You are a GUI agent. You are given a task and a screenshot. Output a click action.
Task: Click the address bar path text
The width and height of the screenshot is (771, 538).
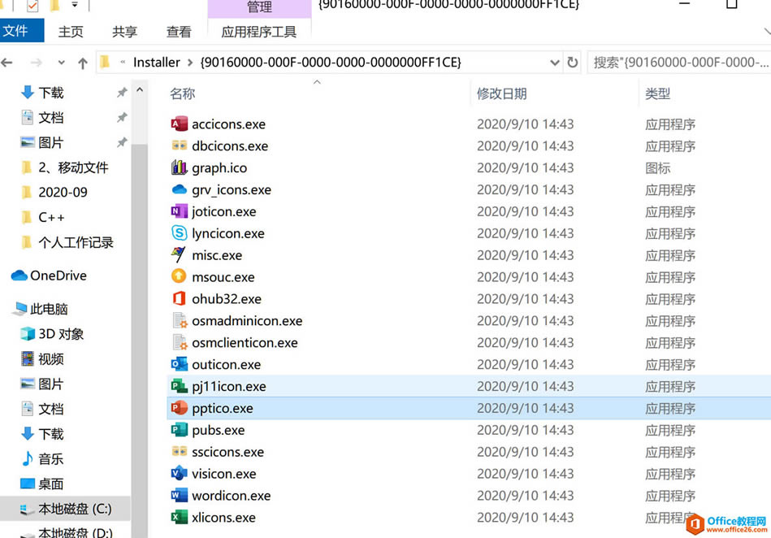click(331, 63)
